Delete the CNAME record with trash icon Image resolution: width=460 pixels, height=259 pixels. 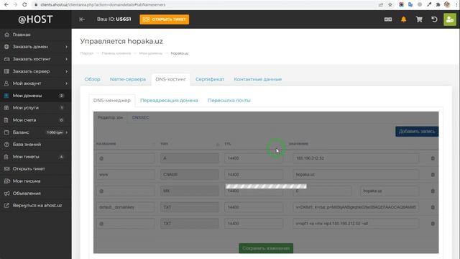coord(433,175)
